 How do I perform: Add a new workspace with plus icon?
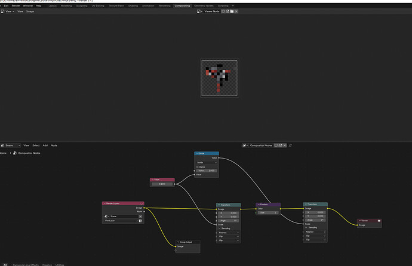[x=233, y=5]
